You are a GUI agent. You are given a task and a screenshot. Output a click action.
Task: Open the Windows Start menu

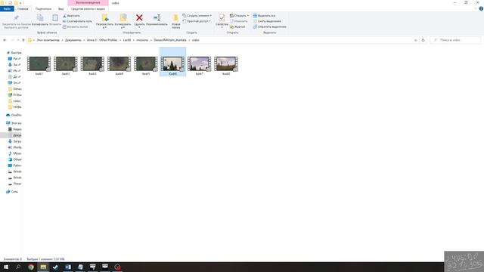[6, 267]
